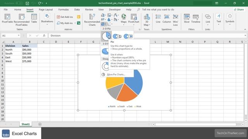Open Insert Waterfall chart dropdown
This screenshot has width=248, height=139.
click(116, 15)
